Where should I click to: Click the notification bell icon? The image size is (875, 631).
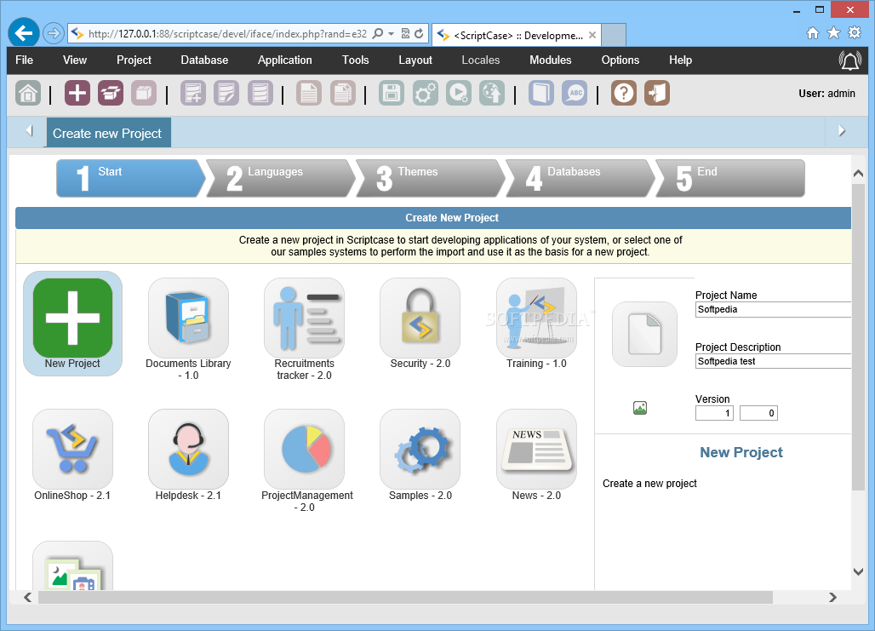click(x=849, y=60)
